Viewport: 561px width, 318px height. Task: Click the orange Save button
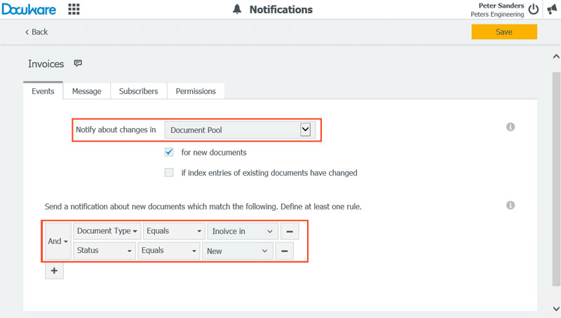(x=503, y=32)
